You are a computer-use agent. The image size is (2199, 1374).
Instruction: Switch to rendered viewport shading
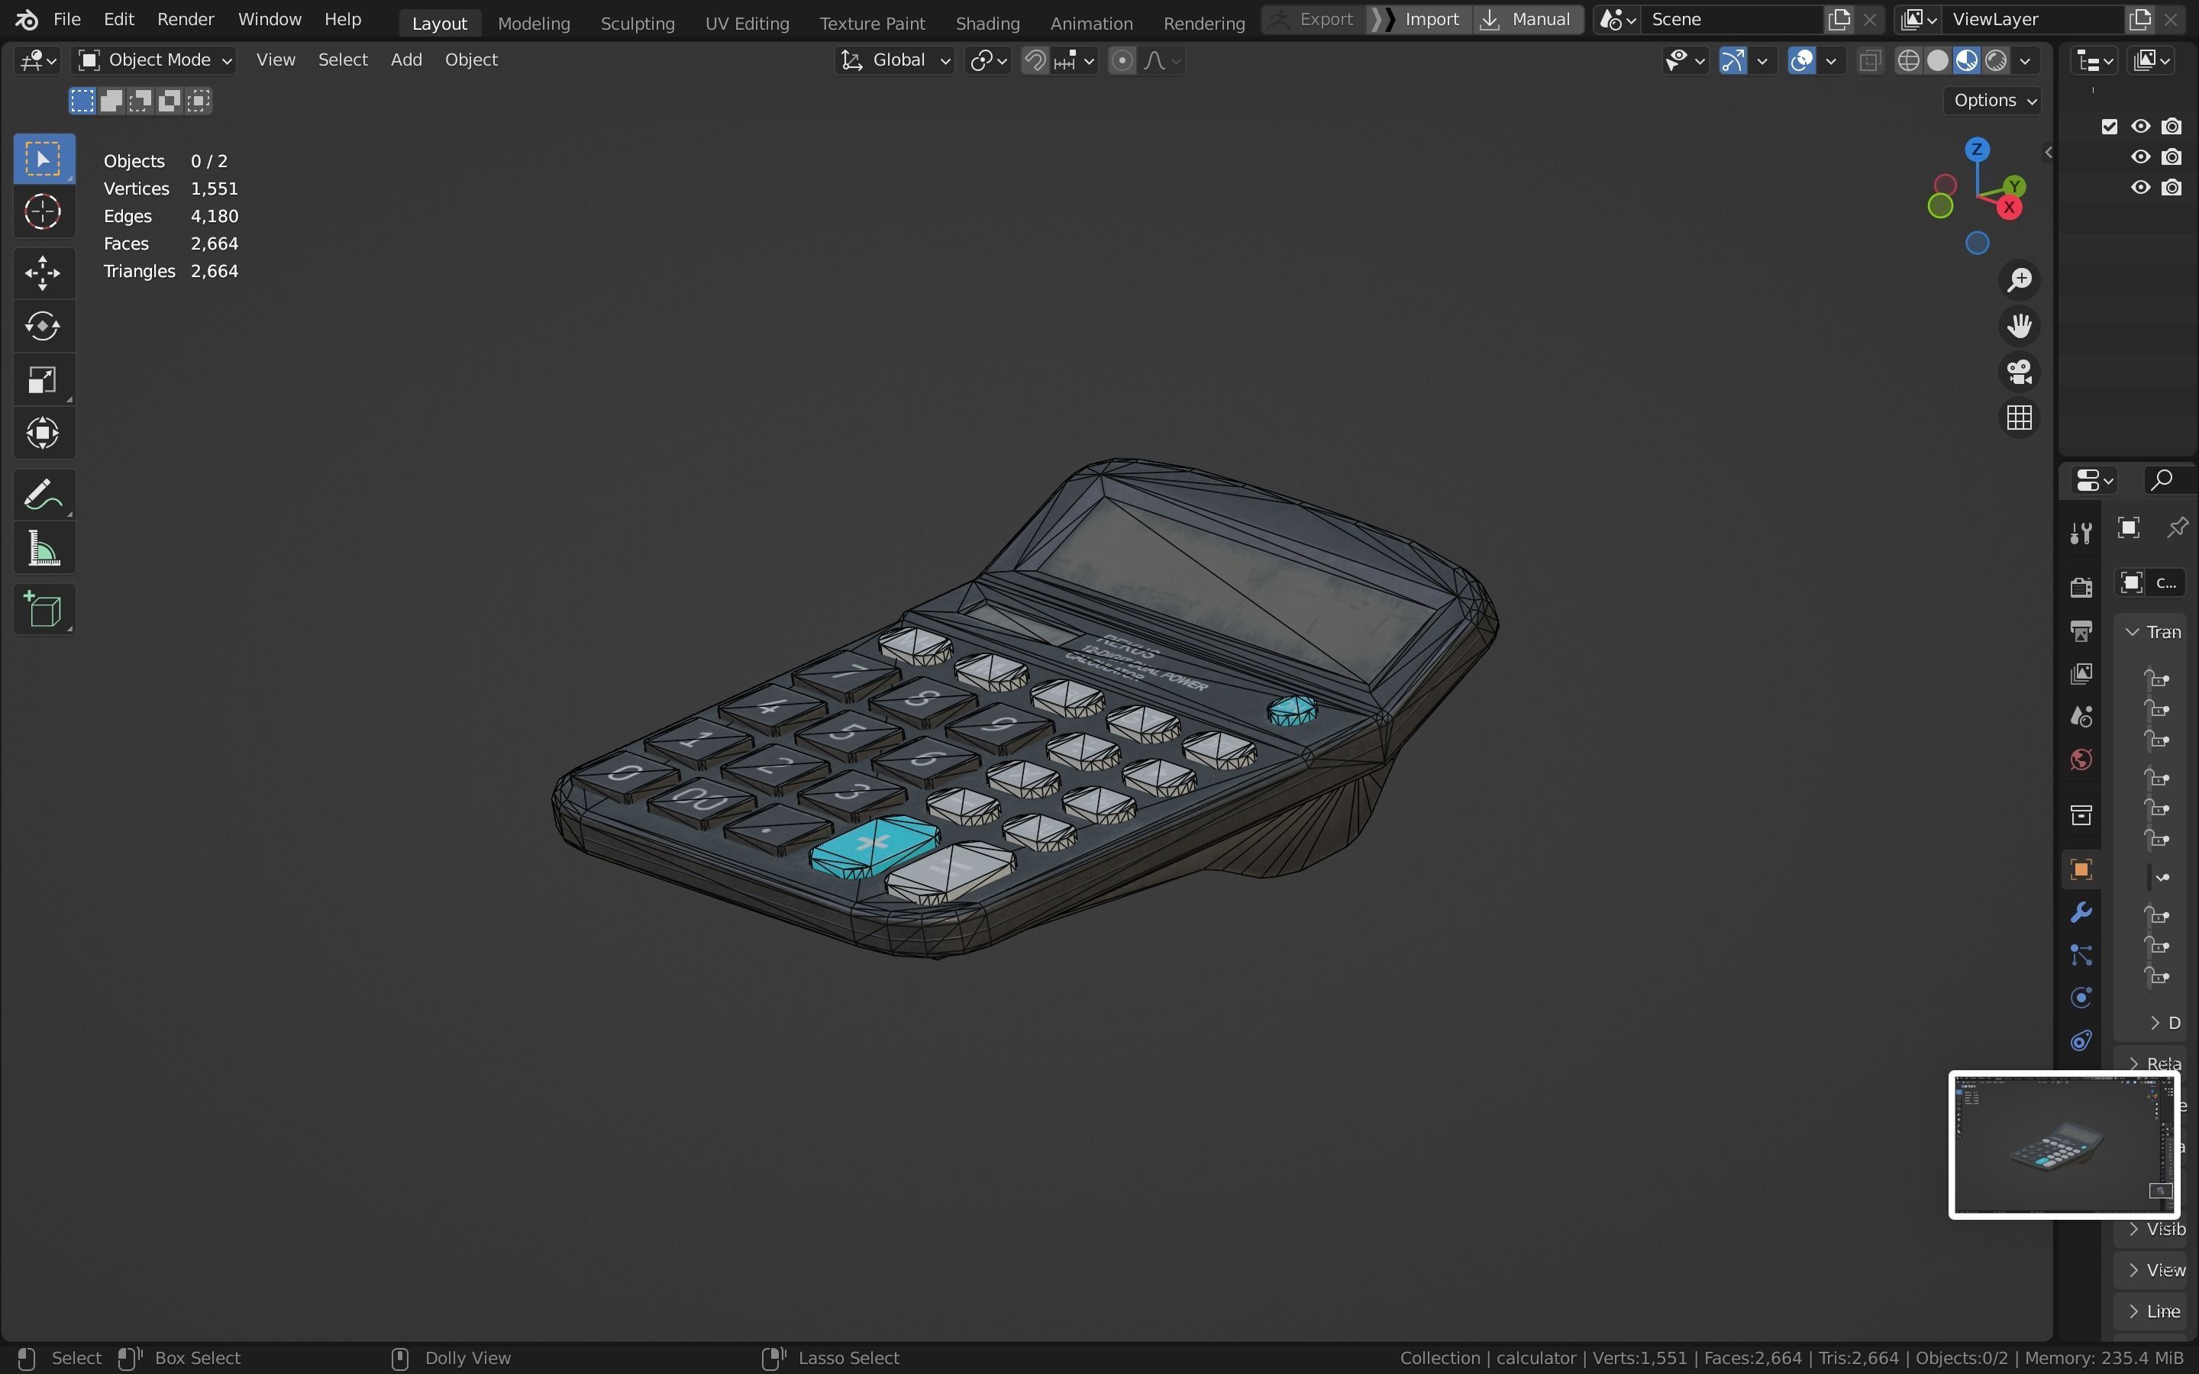point(1995,61)
